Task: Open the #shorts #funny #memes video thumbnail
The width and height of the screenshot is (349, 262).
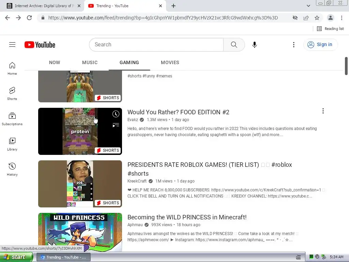Action: pos(80,86)
